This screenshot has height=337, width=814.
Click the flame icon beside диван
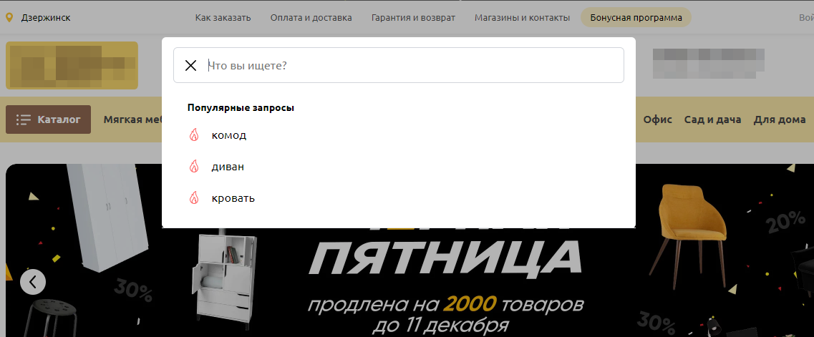tap(193, 167)
